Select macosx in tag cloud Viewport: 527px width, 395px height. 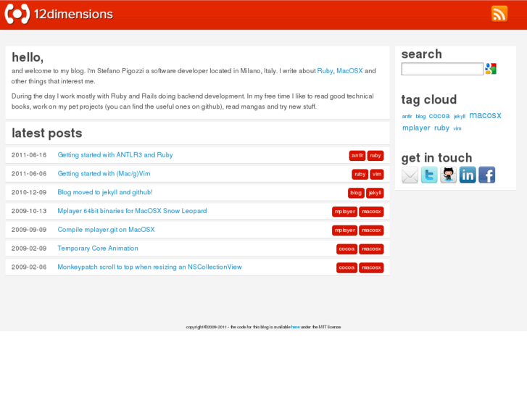click(486, 115)
